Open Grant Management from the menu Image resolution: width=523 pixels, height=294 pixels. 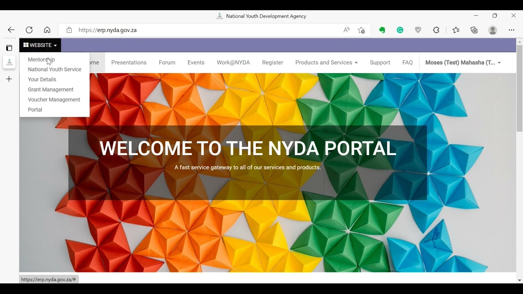(x=51, y=89)
